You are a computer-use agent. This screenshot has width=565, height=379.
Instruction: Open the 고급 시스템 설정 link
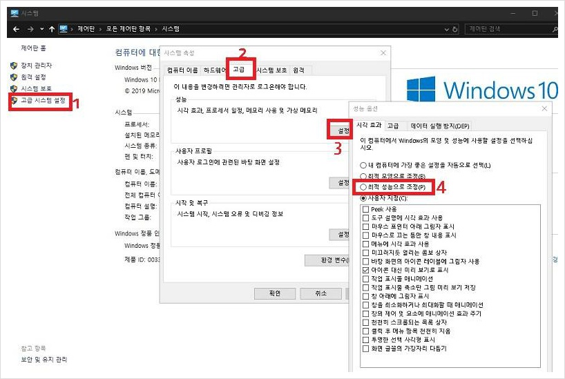coord(44,101)
